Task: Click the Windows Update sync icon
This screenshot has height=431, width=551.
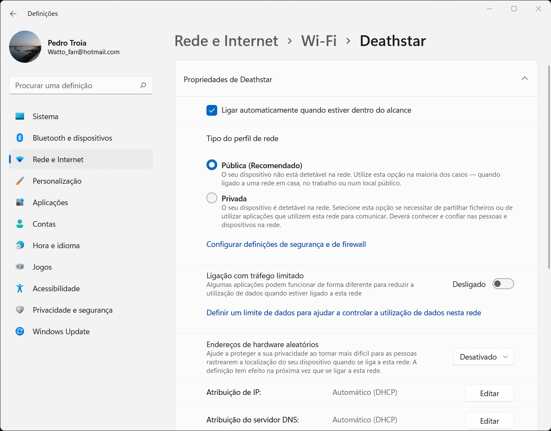Action: (x=20, y=332)
